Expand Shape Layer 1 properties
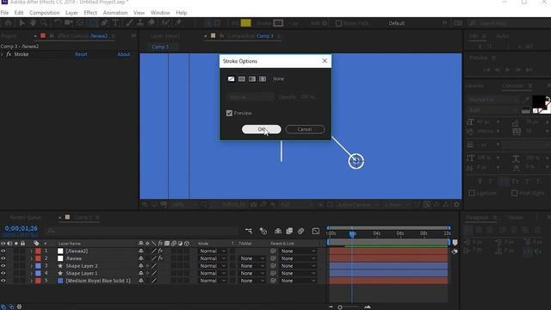The image size is (551, 310). (31, 273)
